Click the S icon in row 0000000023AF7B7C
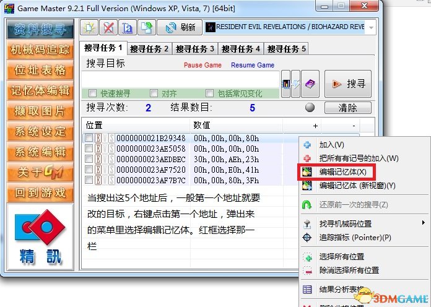 111,180
